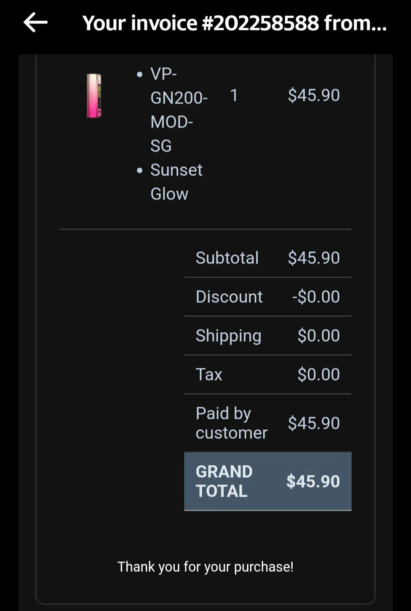Viewport: 411px width, 611px height.
Task: Tap the Tax label
Action: coord(209,374)
